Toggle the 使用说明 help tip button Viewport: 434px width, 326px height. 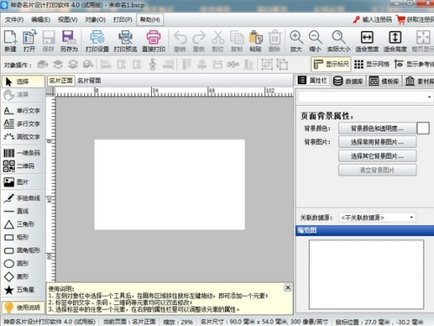23,308
